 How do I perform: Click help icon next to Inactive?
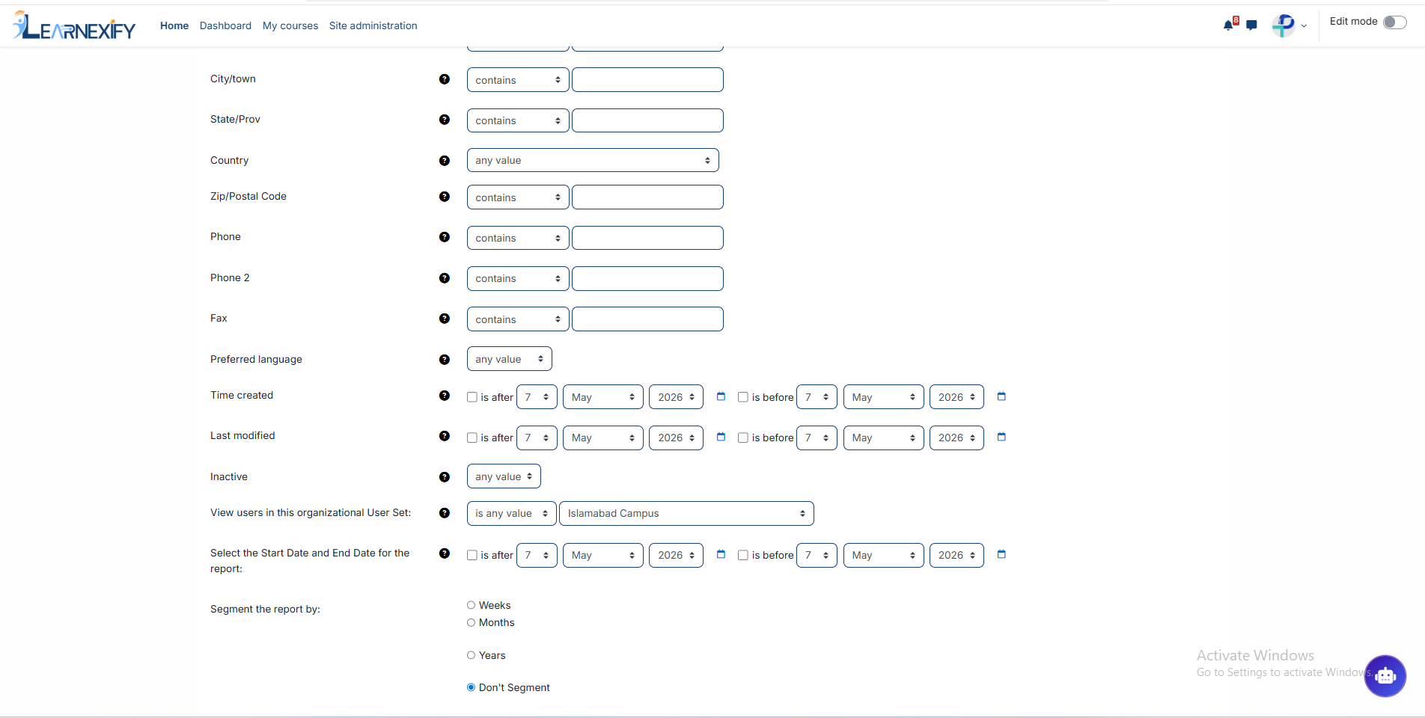pyautogui.click(x=445, y=477)
